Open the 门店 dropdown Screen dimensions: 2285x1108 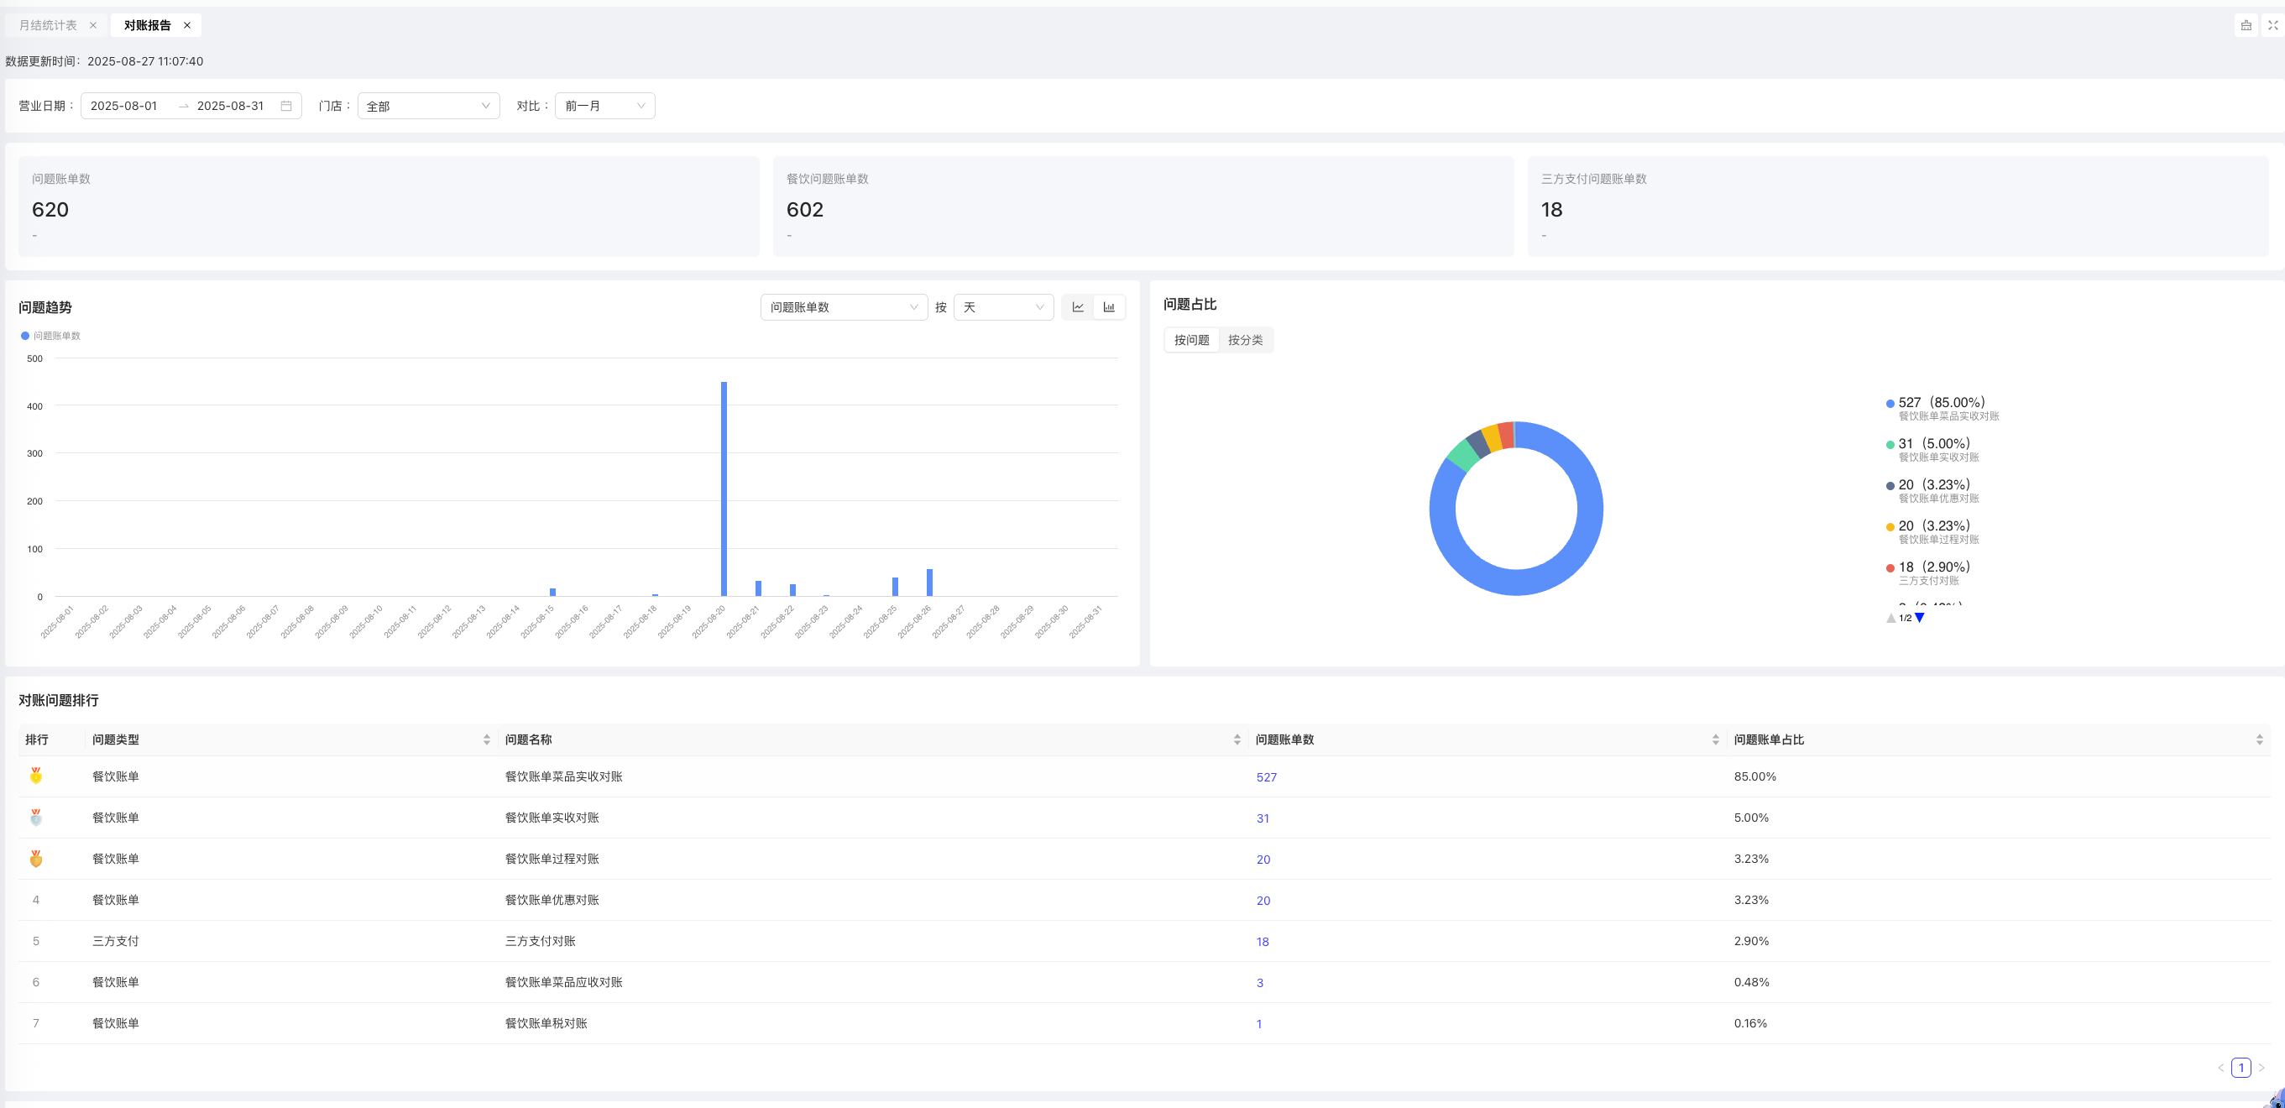click(x=428, y=106)
